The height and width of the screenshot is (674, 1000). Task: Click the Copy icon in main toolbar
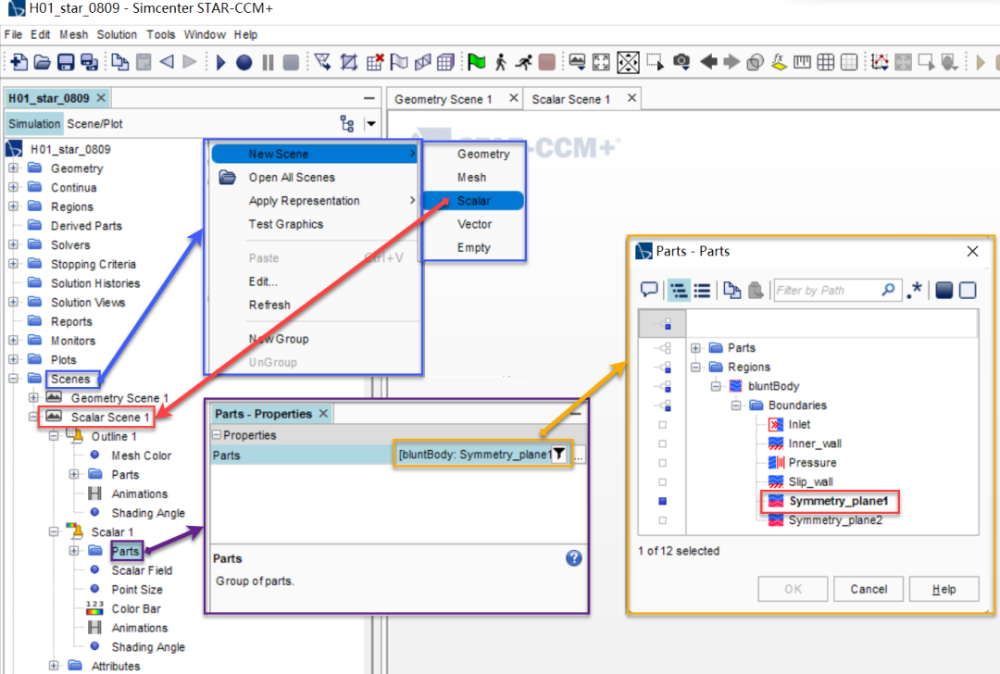(119, 62)
